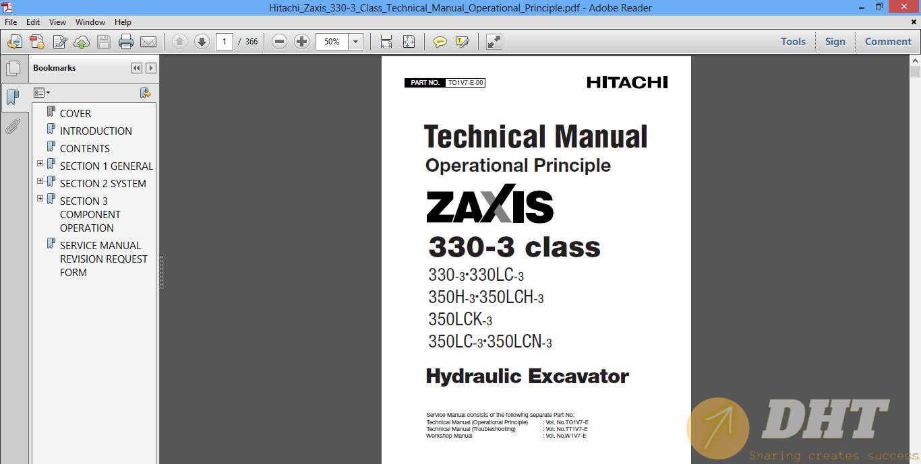Click the vertical scrollbar up arrow

point(915,61)
